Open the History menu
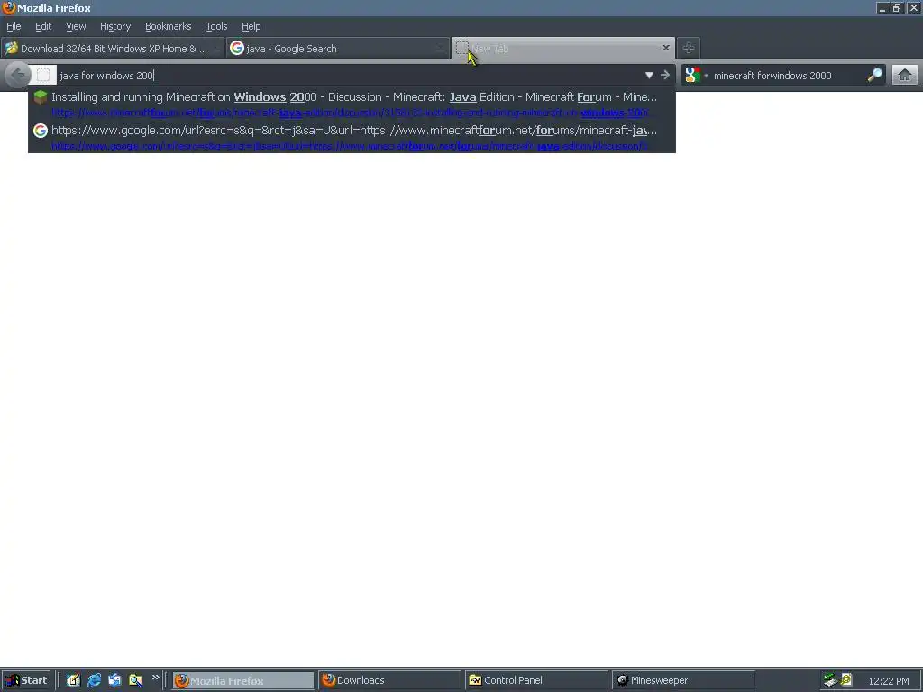This screenshot has width=923, height=692. click(114, 26)
